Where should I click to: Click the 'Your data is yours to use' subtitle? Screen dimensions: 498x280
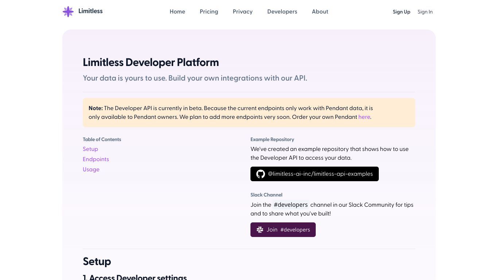click(x=195, y=78)
